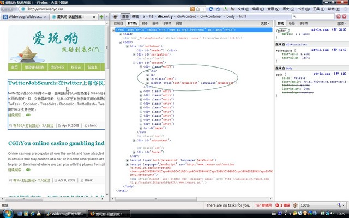Screen dimensions: 349x218
Task: Switch to the Firebug 网络 tab
Action: 179,23
